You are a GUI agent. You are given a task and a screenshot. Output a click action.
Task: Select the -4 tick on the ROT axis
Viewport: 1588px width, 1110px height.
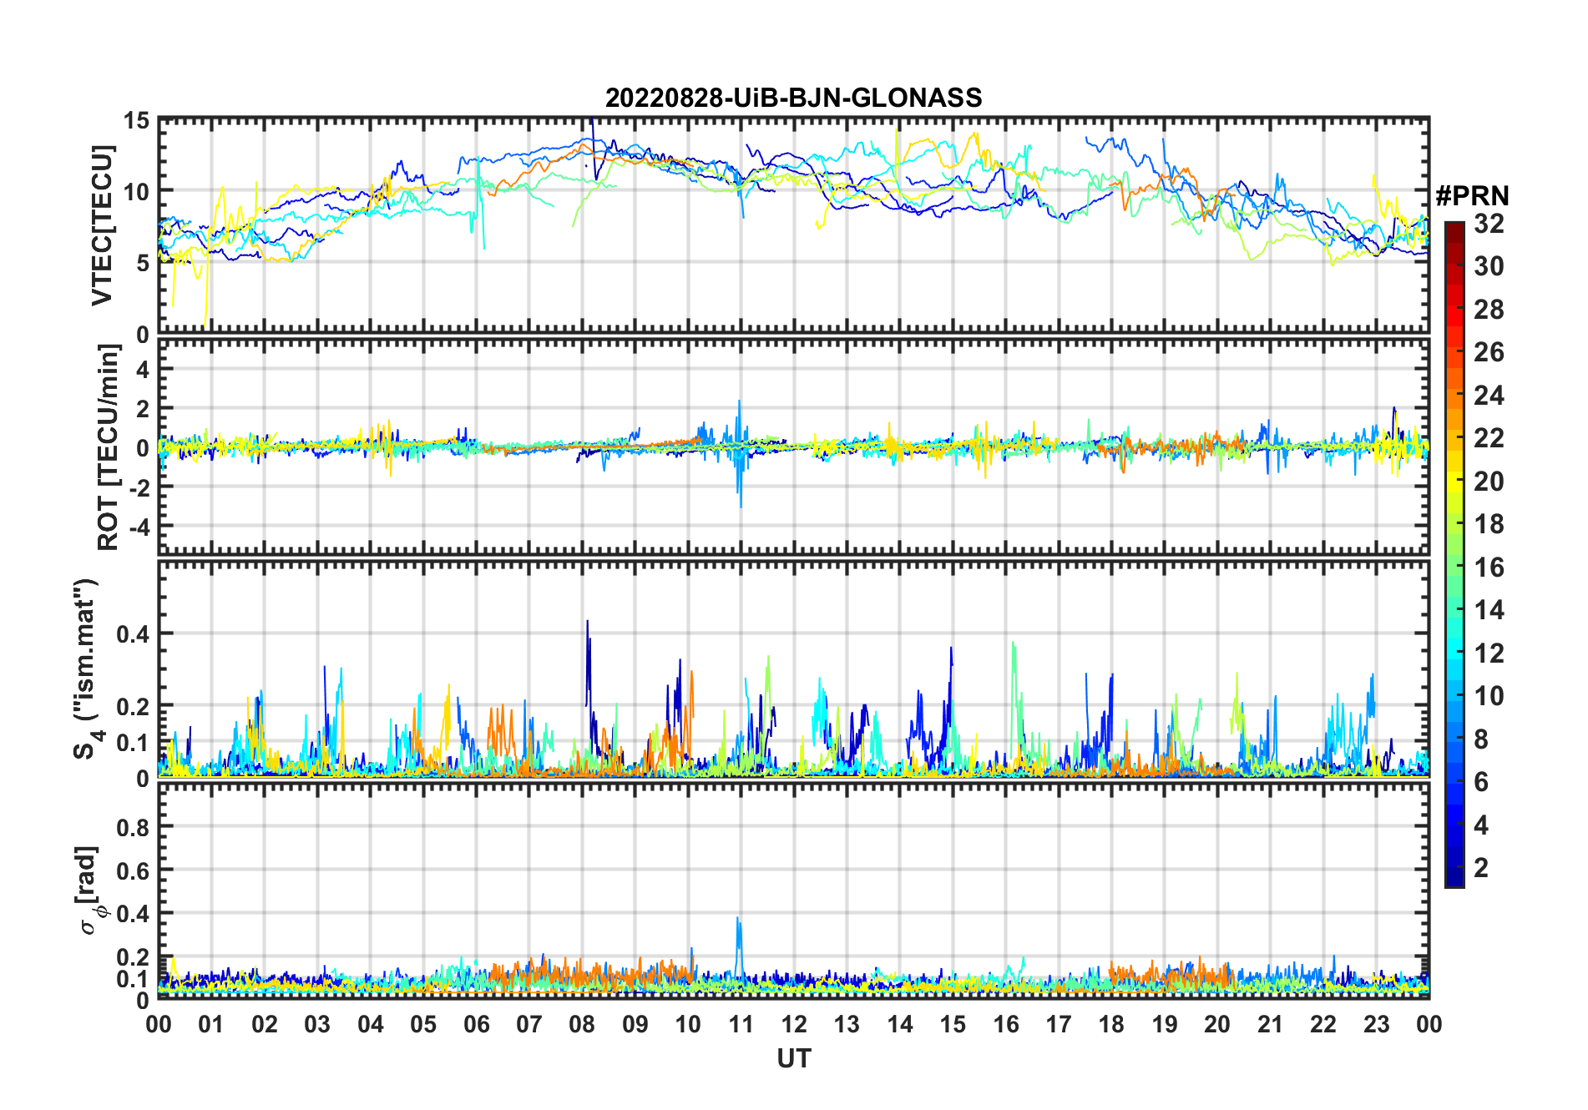pyautogui.click(x=141, y=527)
